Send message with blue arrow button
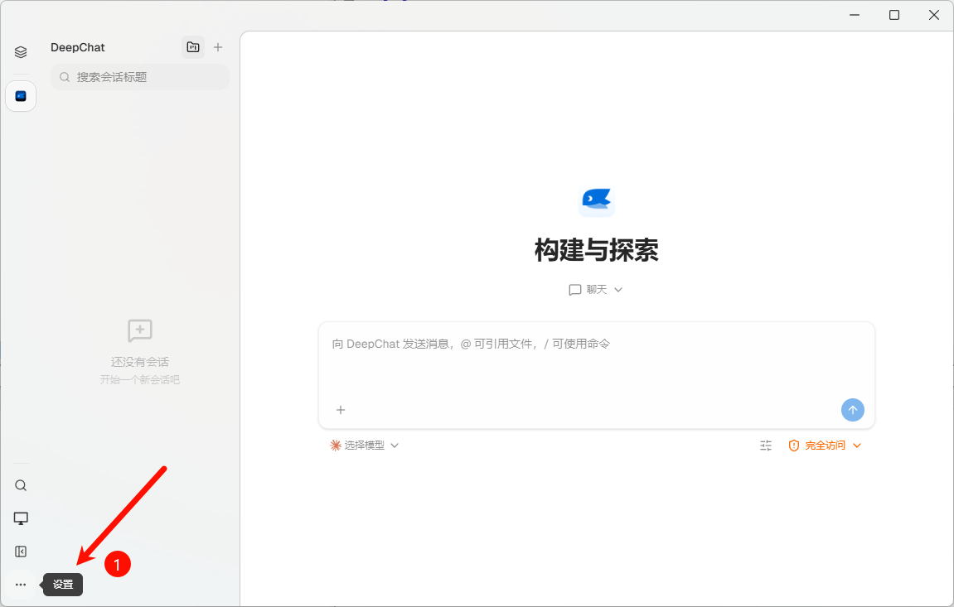954x607 pixels. click(852, 410)
